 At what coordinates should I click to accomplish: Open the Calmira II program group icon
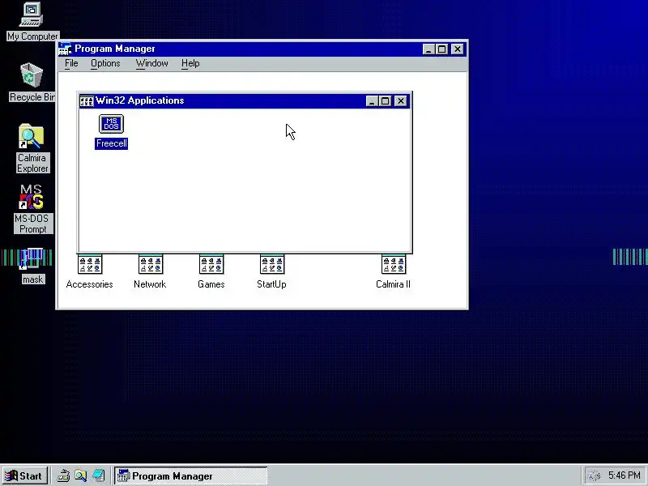point(394,264)
